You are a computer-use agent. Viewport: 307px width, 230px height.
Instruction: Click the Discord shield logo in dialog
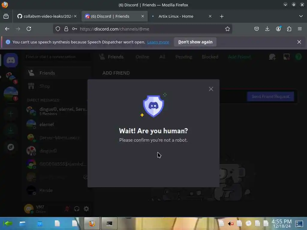pos(153,106)
